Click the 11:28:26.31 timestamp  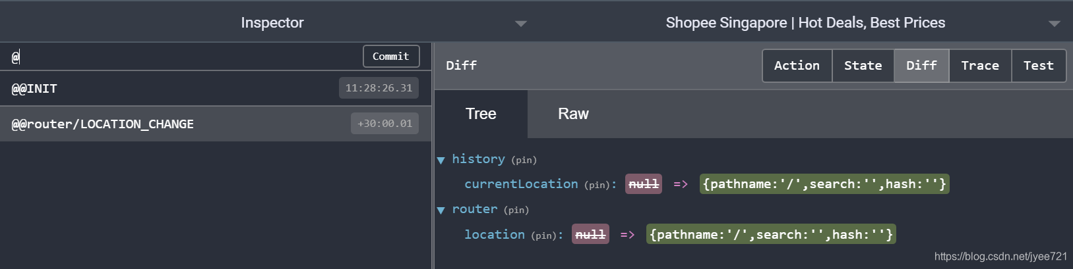[x=379, y=88]
